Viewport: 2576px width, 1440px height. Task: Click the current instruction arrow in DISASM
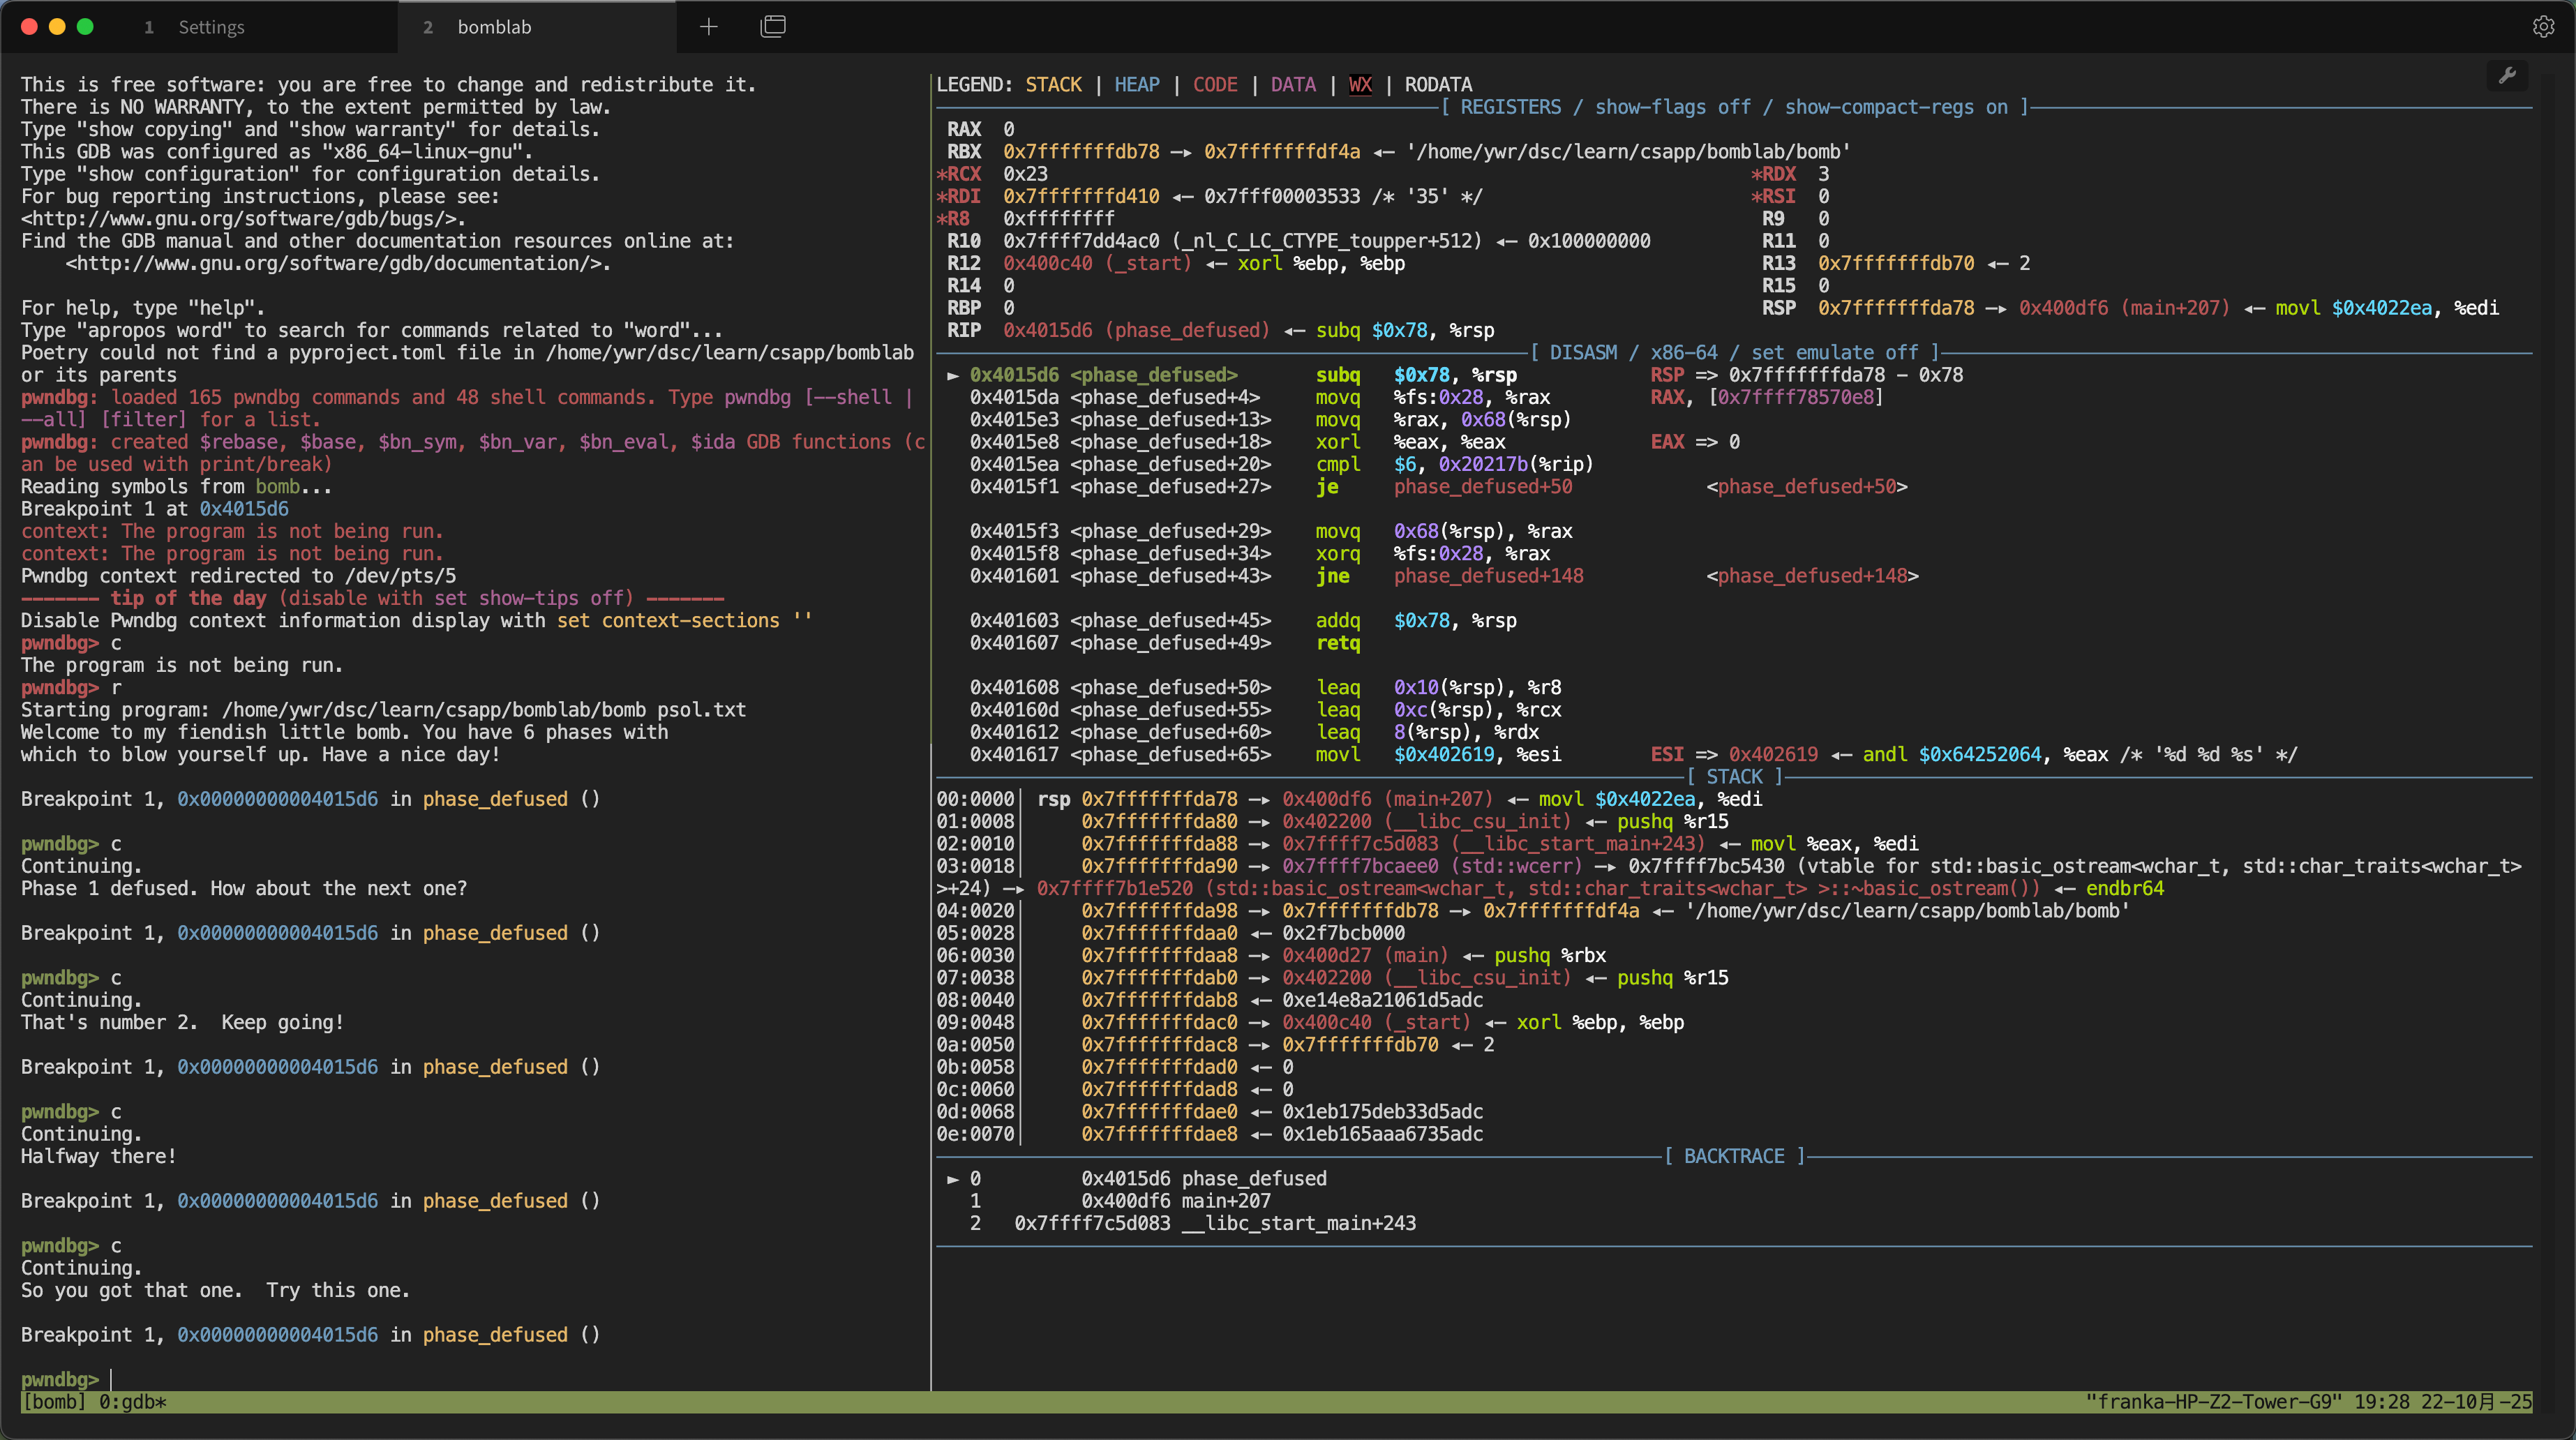pos(953,375)
